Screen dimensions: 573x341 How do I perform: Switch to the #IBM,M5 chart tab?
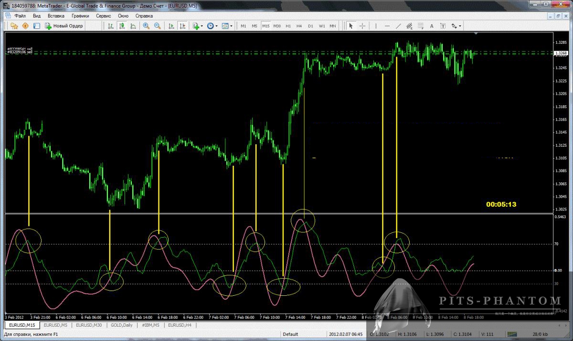click(150, 325)
